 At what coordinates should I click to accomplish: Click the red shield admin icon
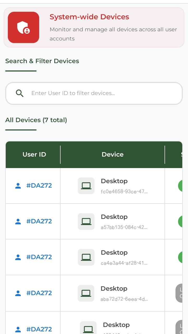[x=23, y=27]
